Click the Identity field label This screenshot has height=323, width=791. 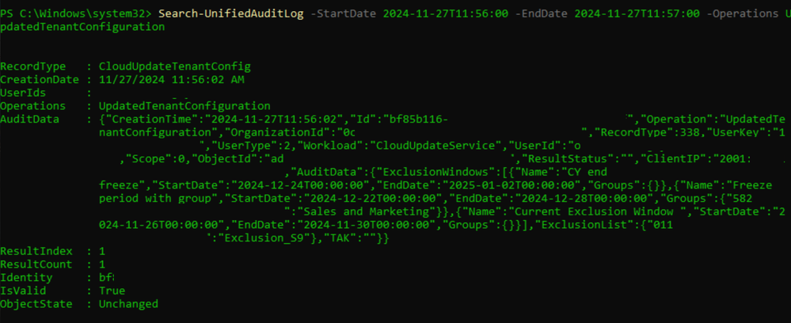click(26, 278)
